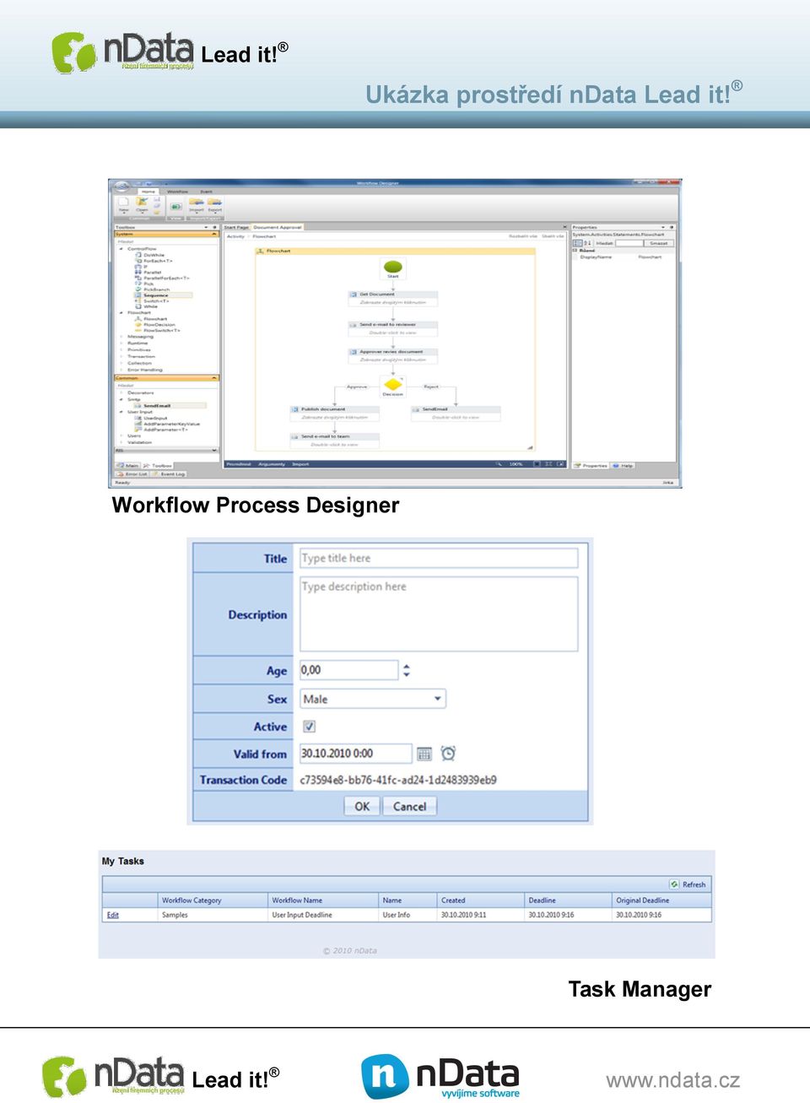The height and width of the screenshot is (1103, 810).
Task: Click the Properties search input field
Action: [x=629, y=243]
